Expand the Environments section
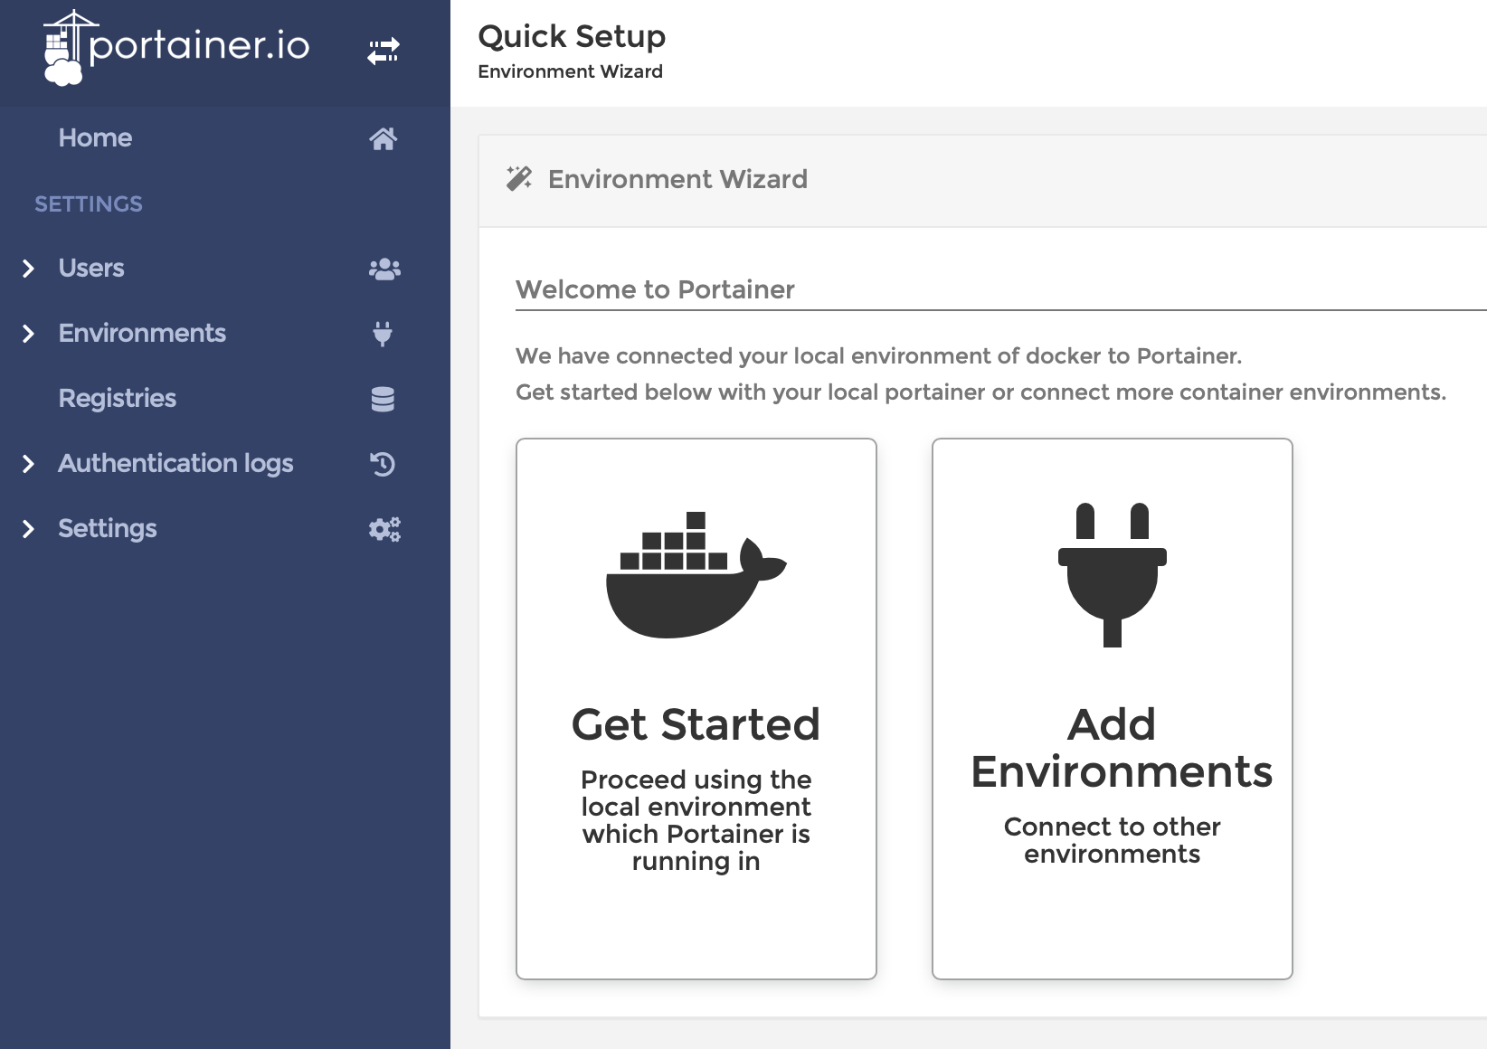Screen dimensions: 1487x1049 28,333
